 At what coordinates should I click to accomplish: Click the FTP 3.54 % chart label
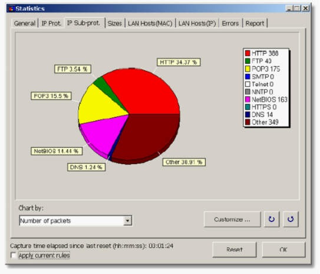point(72,69)
